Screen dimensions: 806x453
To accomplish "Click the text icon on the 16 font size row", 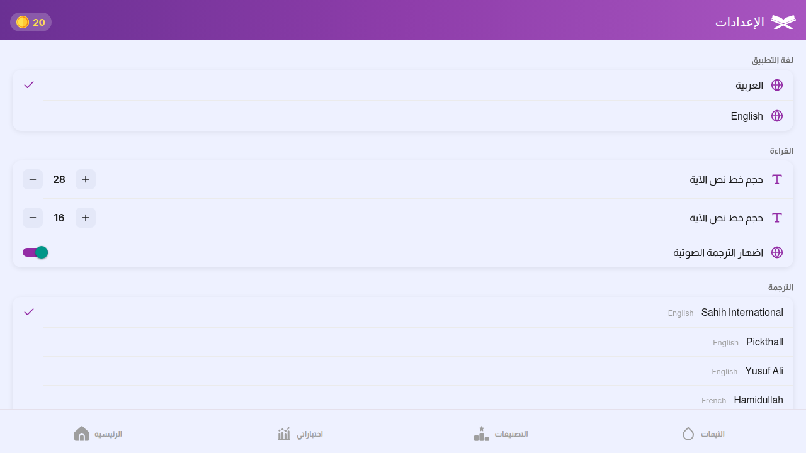I will (x=777, y=218).
